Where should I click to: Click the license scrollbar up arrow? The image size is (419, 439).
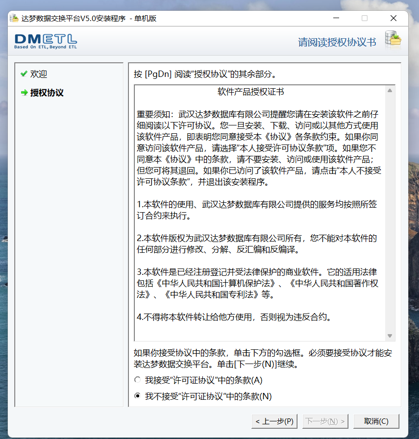(x=390, y=91)
